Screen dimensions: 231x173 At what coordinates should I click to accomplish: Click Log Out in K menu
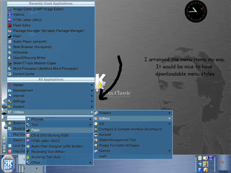tap(17, 151)
